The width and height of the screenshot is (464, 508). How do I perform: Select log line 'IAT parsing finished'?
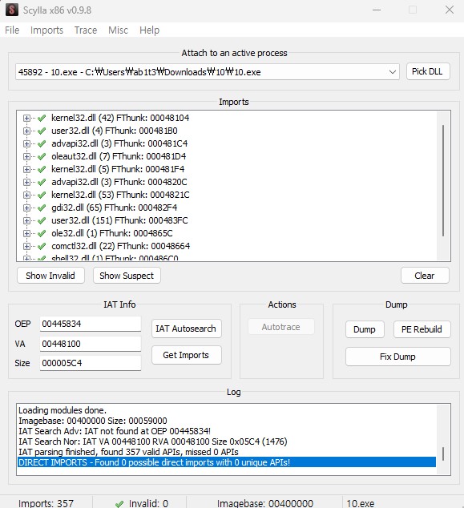click(128, 452)
